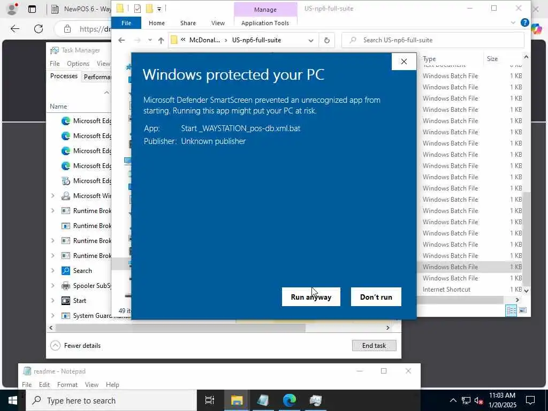Expand the Search process in Task Manager
This screenshot has height=411, width=548.
coord(53,270)
